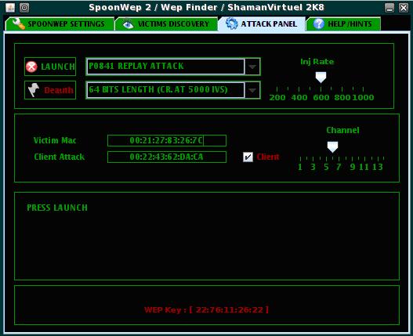Viewport: 413px width, 336px height.
Task: Click the question mark Help icon
Action: (x=319, y=24)
